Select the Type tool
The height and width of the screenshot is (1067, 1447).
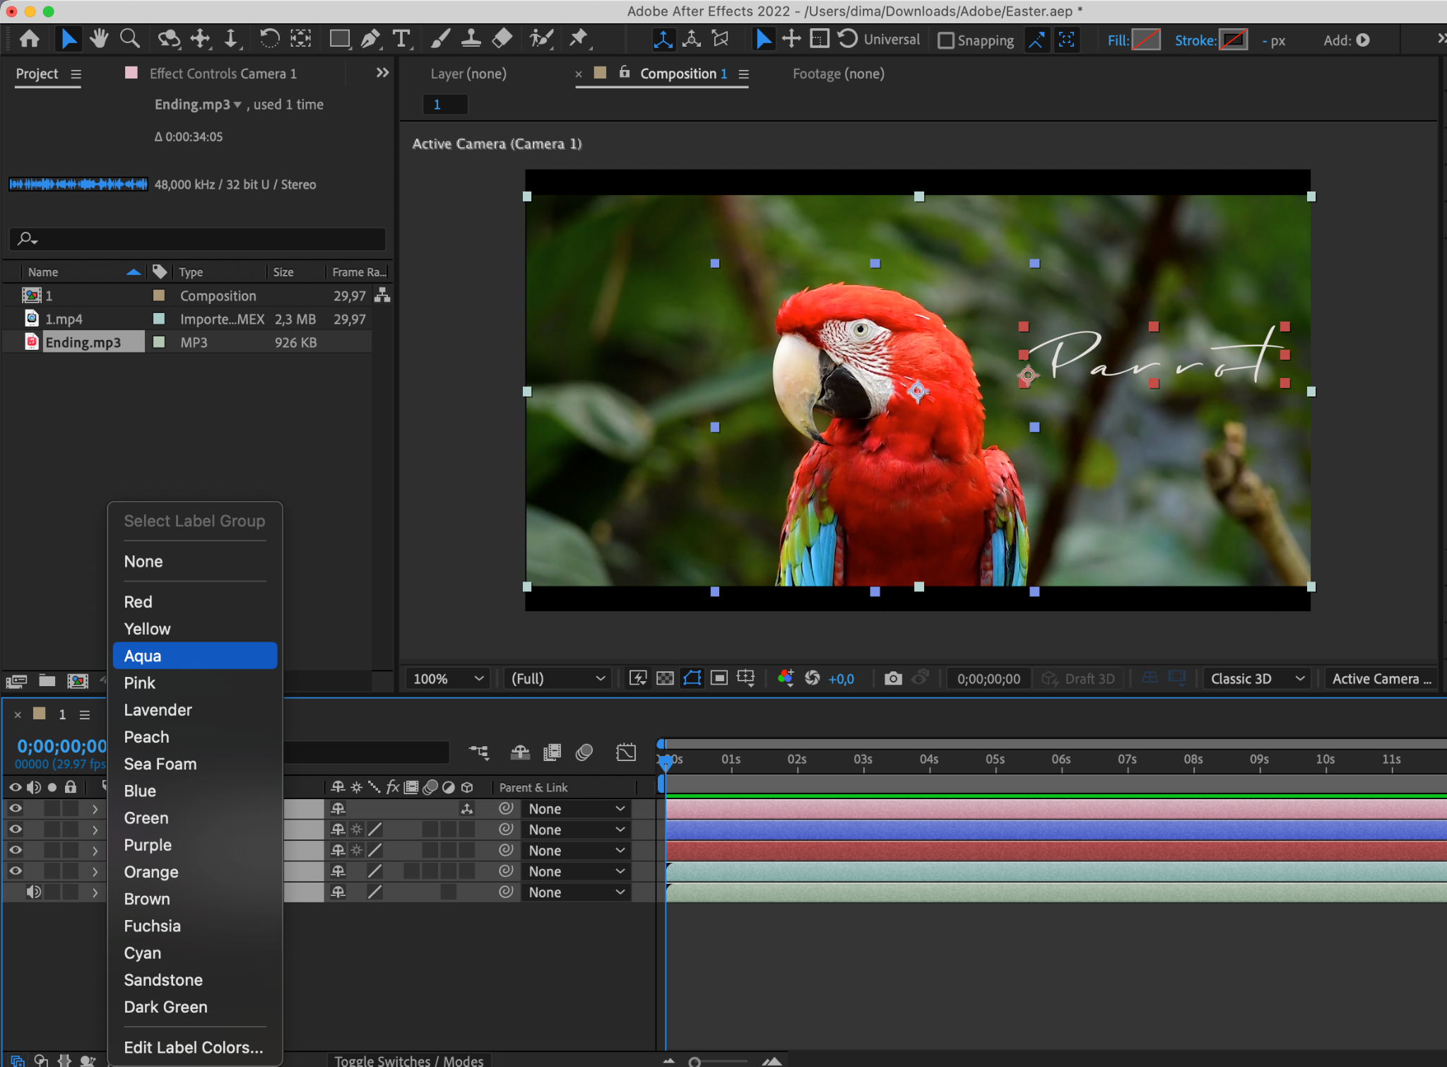coord(401,39)
